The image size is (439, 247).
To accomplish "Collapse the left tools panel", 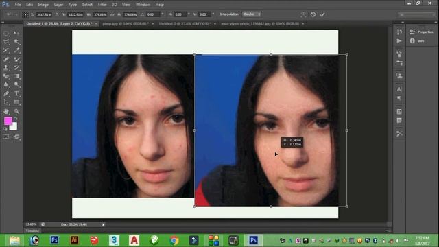I will [x=3, y=22].
